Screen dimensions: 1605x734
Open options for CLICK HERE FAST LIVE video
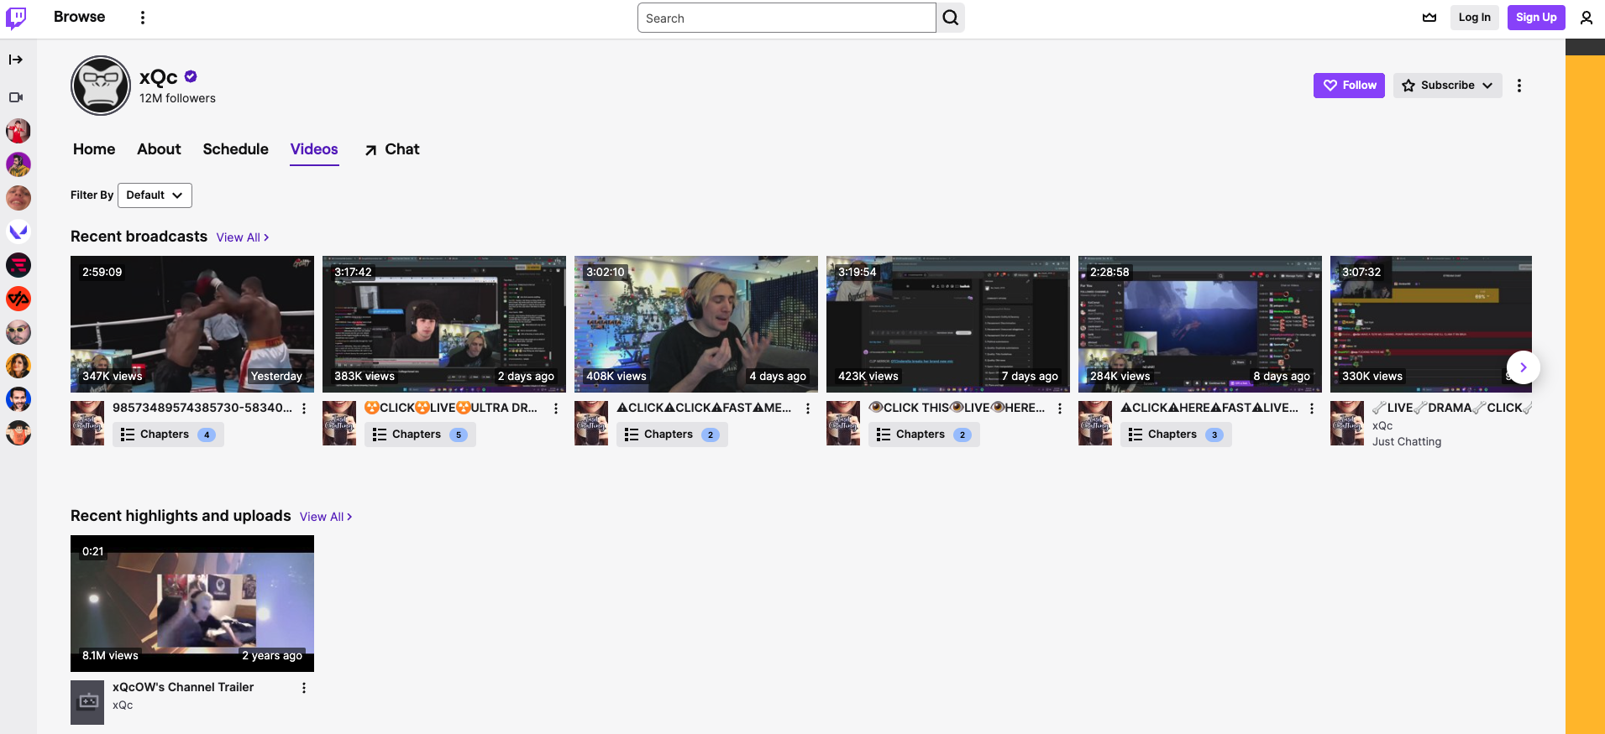(1312, 409)
